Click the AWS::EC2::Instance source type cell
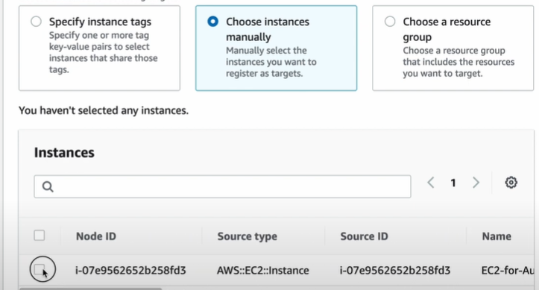 point(262,271)
